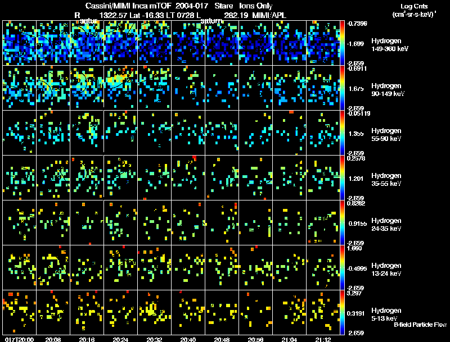Click the MIMI/APL credit text
This screenshot has width=450, height=342.
(x=269, y=15)
